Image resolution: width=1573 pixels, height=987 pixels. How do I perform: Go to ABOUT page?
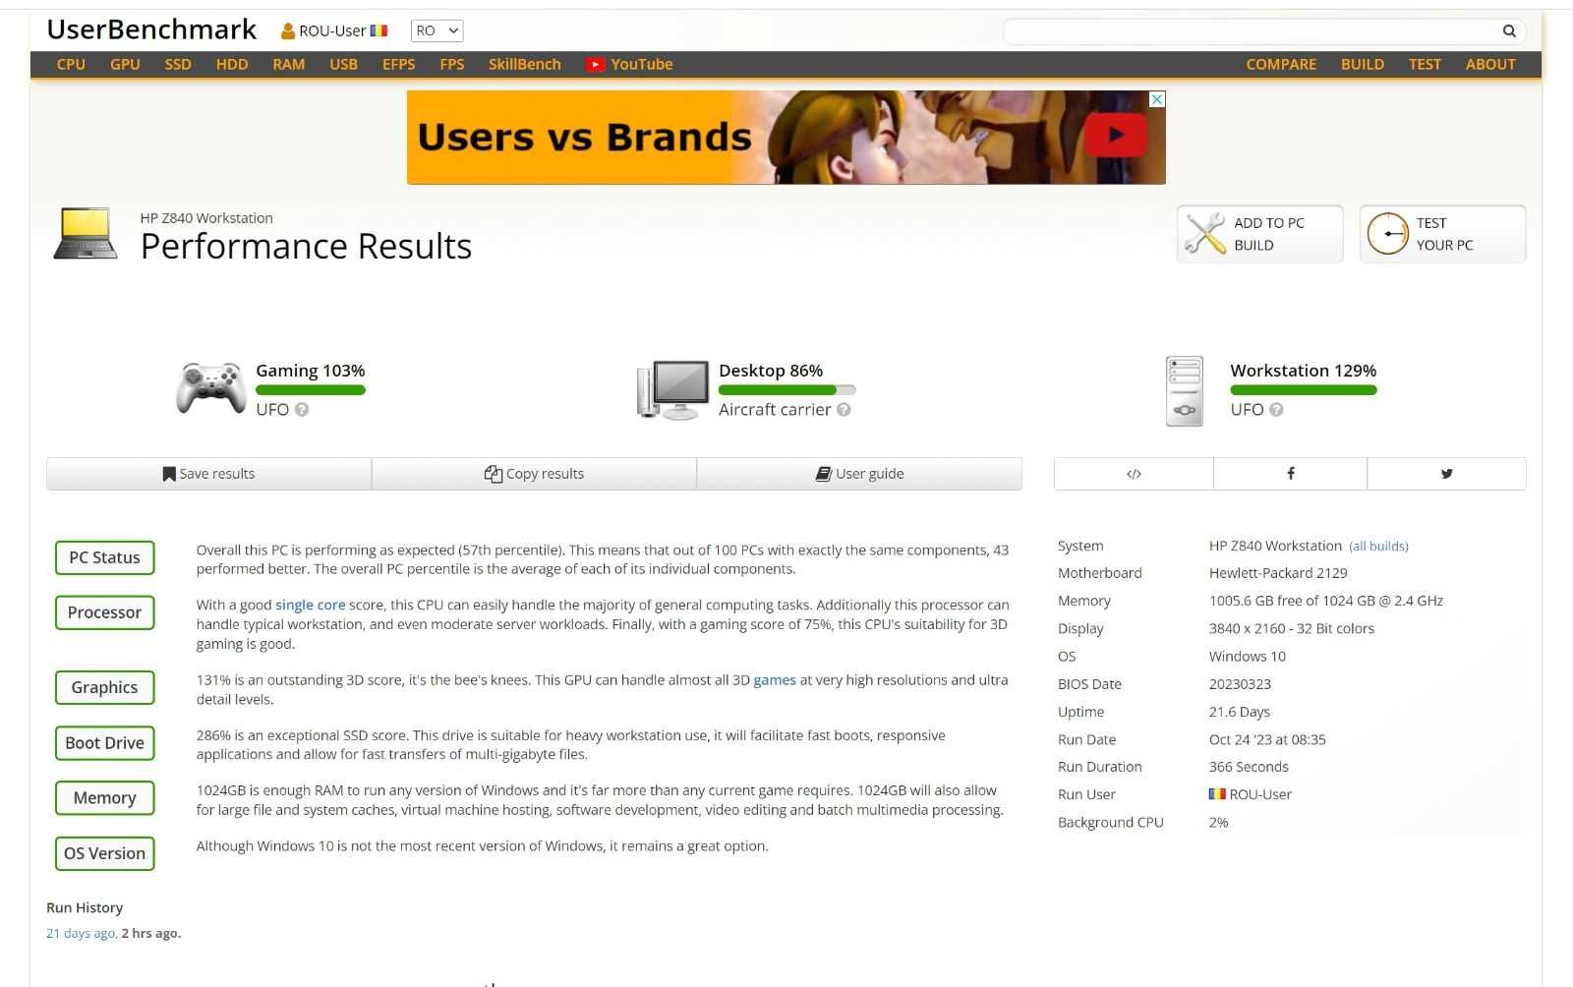tap(1490, 65)
